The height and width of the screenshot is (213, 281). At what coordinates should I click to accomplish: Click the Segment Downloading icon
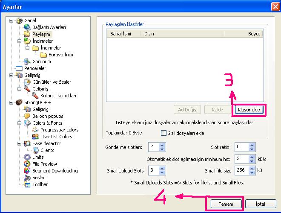coord(27,171)
